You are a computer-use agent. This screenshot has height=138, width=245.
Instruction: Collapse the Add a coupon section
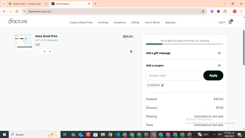coord(184,65)
